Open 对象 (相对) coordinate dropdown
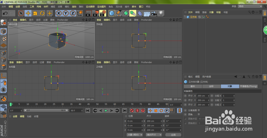267x138 pixels. click(135, 135)
